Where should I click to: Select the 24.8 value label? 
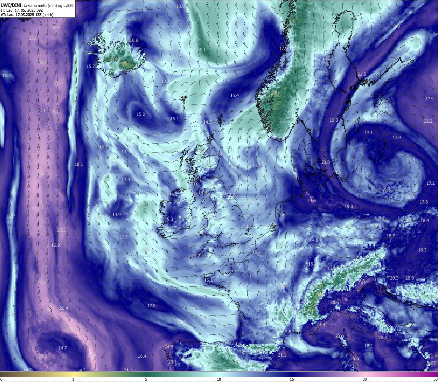click(169, 347)
